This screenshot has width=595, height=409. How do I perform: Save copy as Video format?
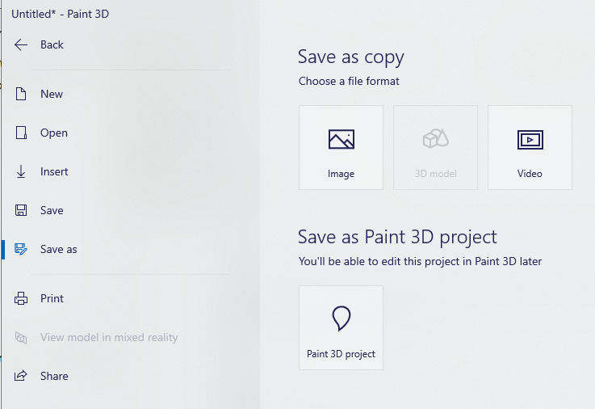point(530,147)
